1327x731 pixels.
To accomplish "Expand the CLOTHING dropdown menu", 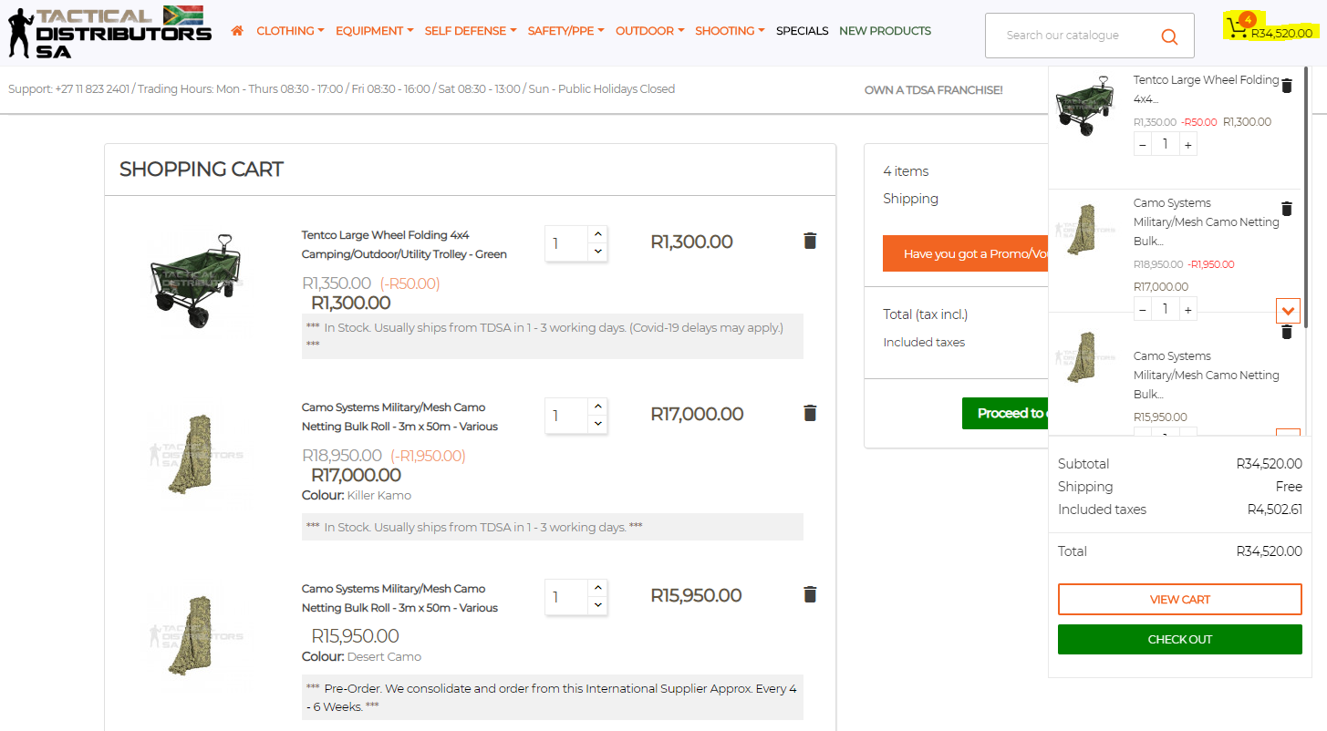I will (x=290, y=31).
